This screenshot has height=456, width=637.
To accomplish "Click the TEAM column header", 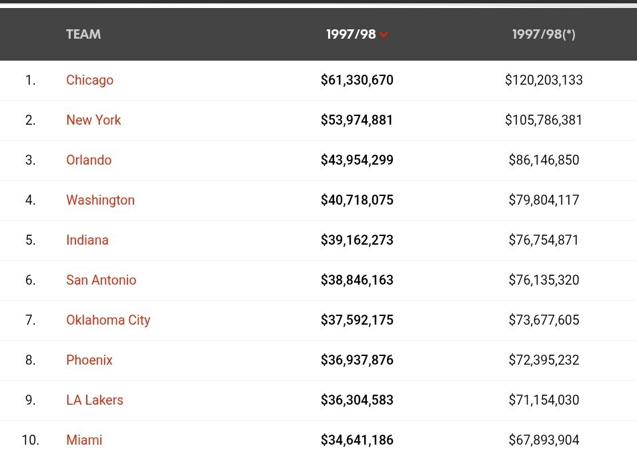I will [83, 35].
